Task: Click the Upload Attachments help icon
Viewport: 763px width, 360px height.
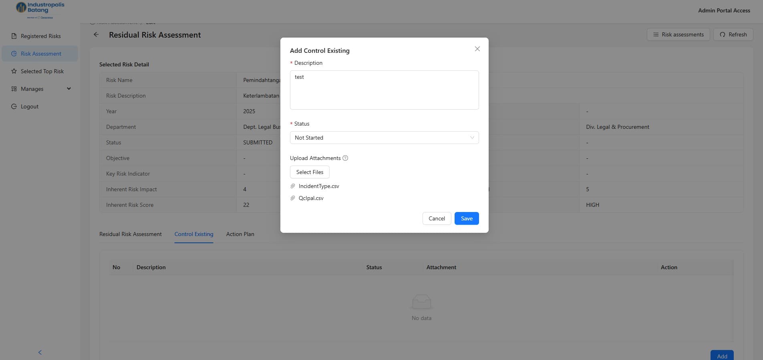Action: tap(345, 158)
